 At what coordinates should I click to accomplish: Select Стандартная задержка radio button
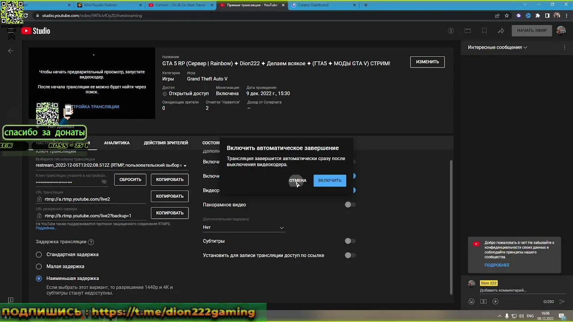(x=39, y=254)
